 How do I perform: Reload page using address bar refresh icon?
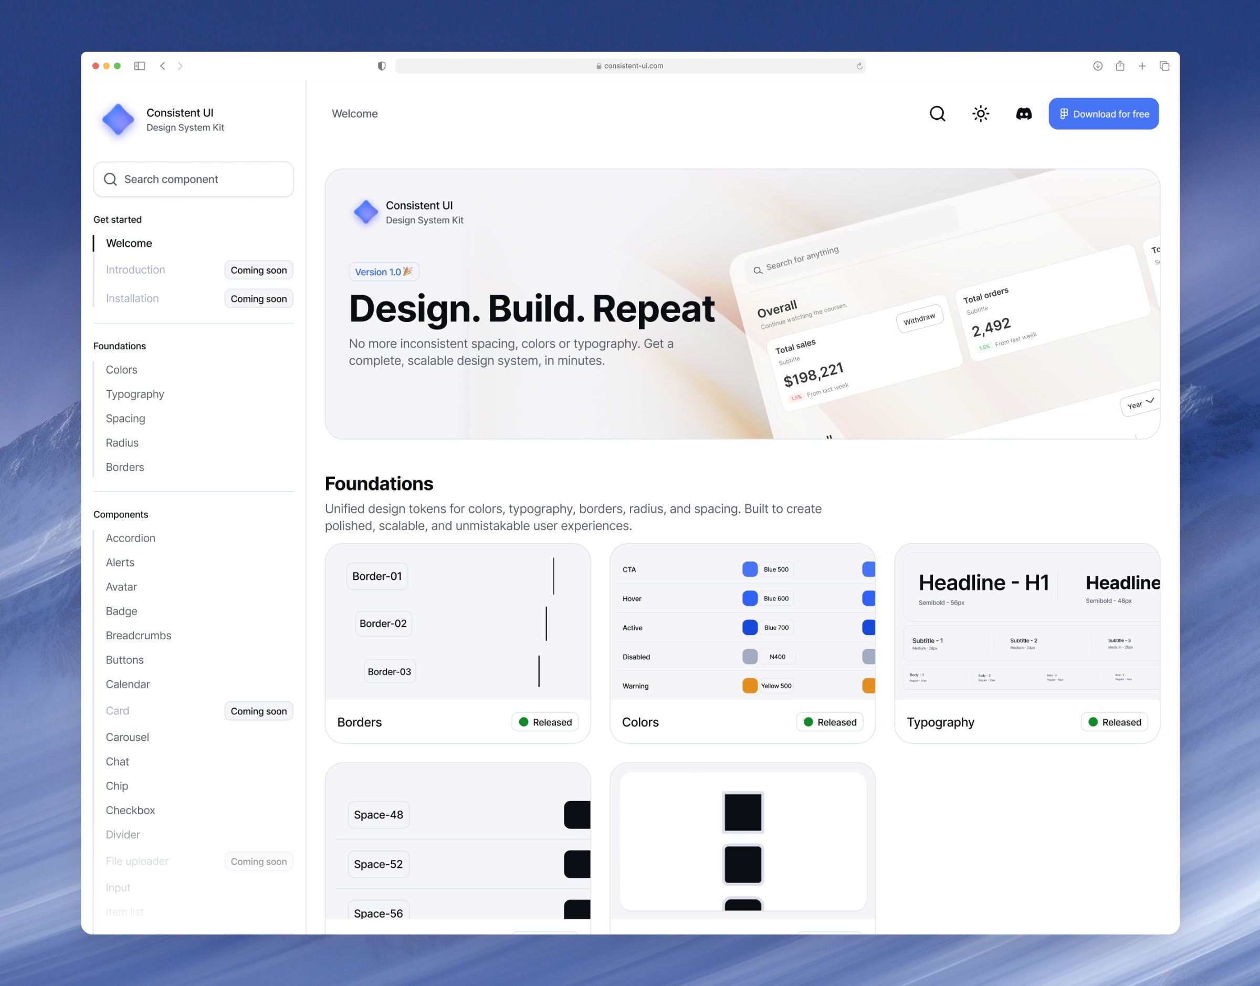click(859, 66)
